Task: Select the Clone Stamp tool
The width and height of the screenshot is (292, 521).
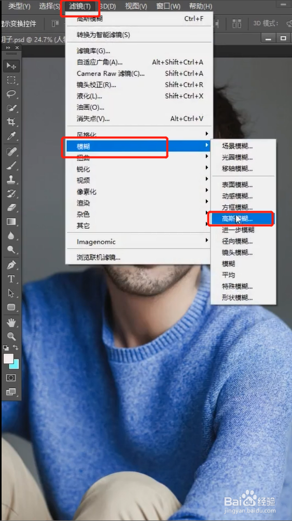Action: [x=11, y=180]
